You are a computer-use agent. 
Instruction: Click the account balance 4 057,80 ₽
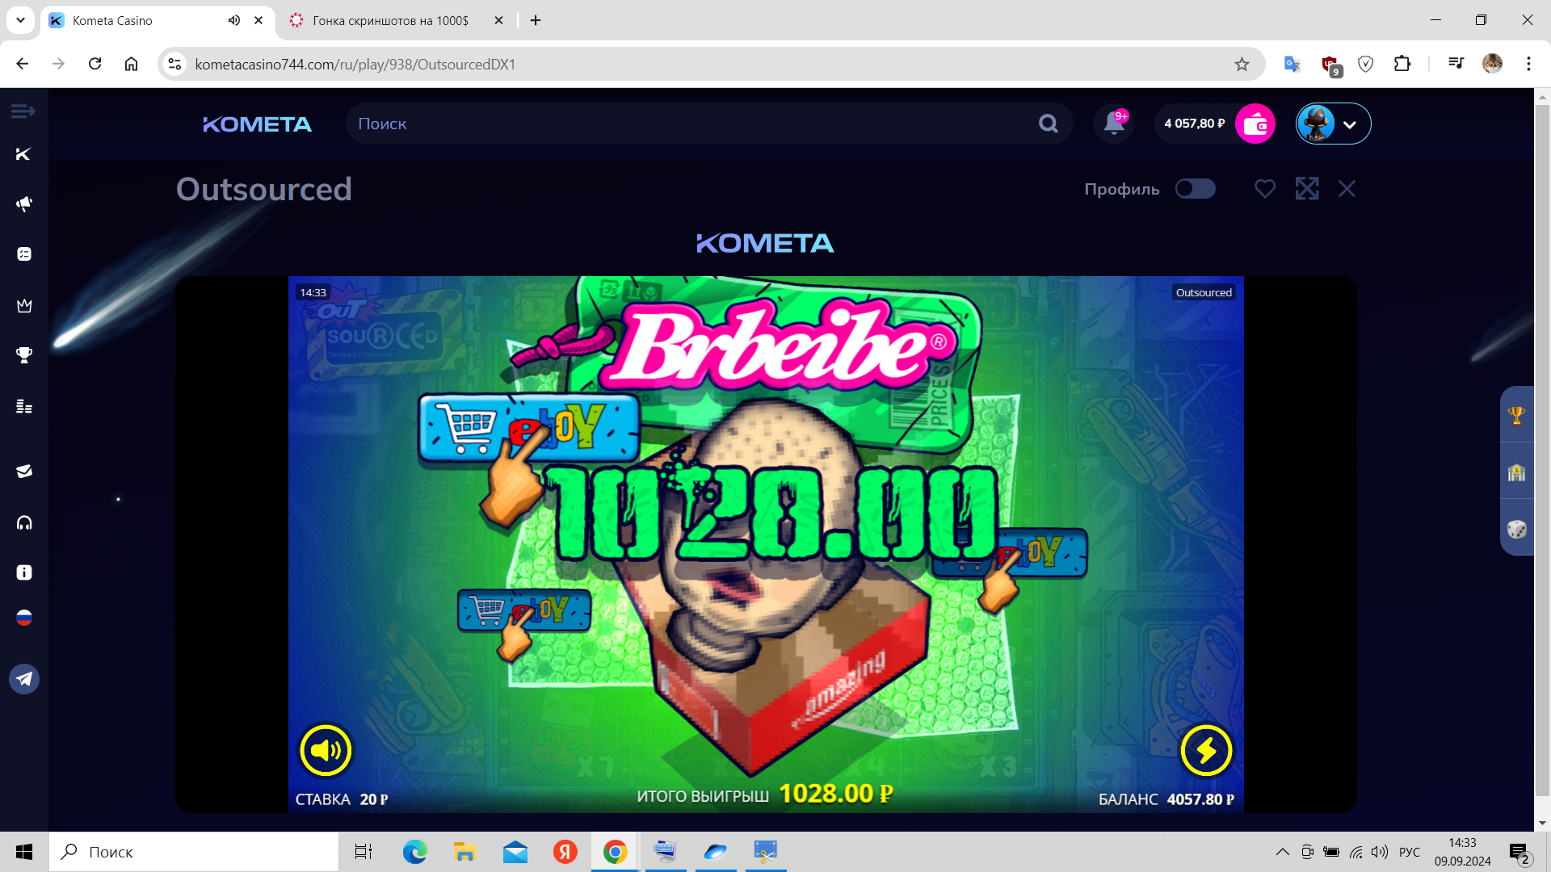coord(1194,124)
